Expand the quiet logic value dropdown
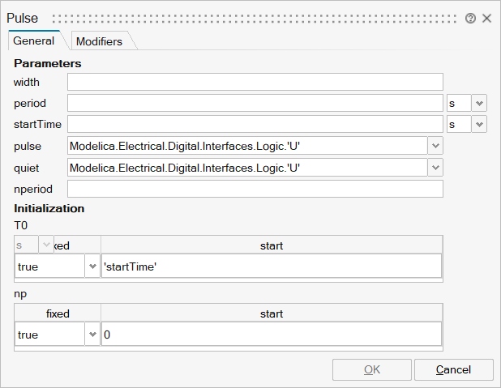The width and height of the screenshot is (501, 388). [x=436, y=168]
